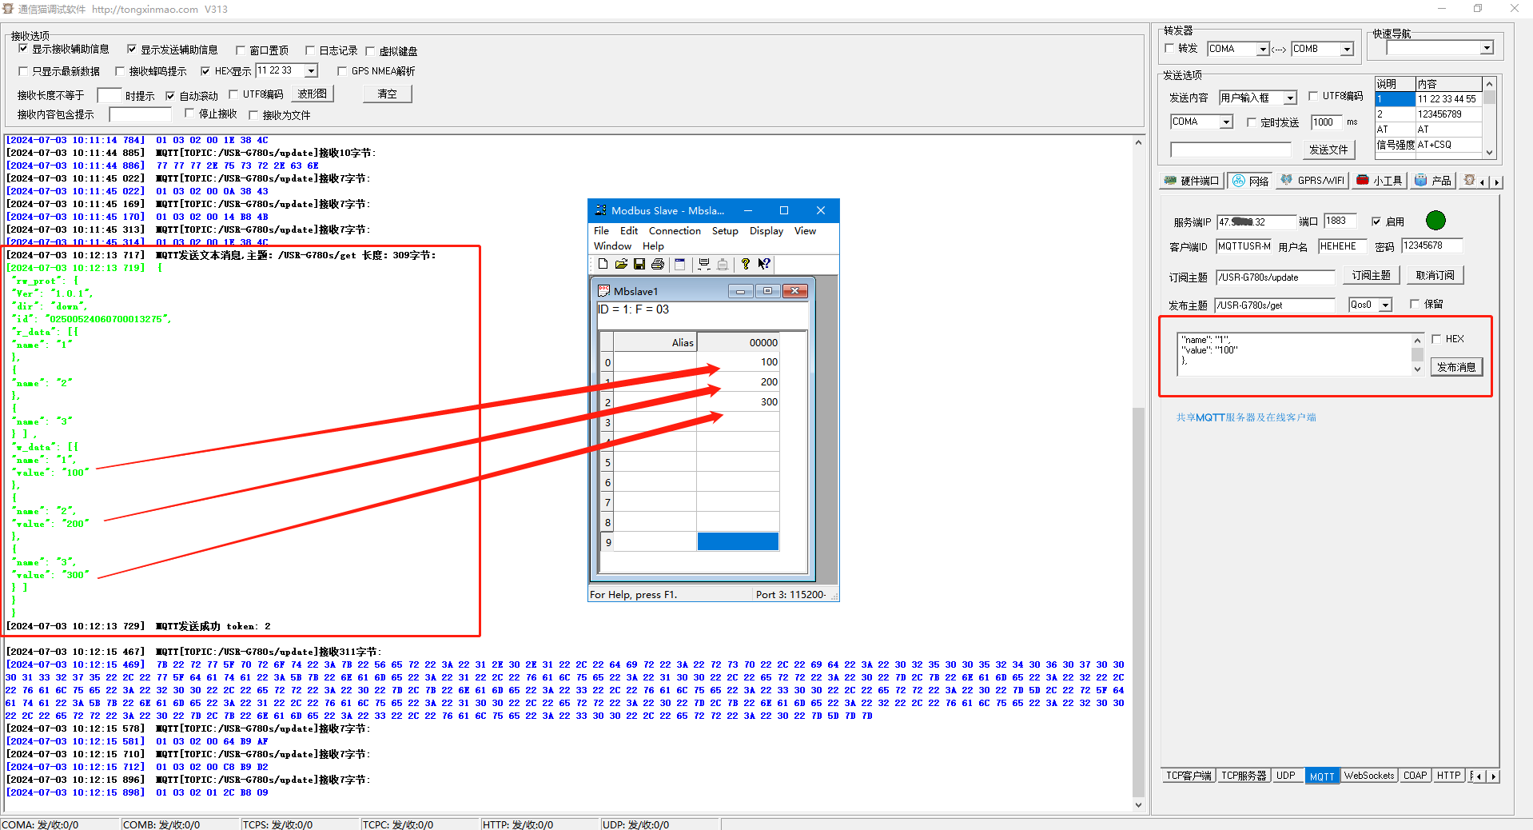Click the Open file icon in Modbus Slave
This screenshot has width=1533, height=830.
[621, 264]
